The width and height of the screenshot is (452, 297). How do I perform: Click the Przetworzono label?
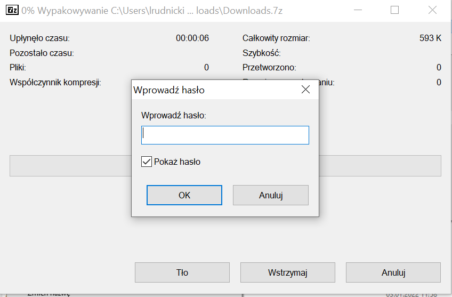coord(269,68)
